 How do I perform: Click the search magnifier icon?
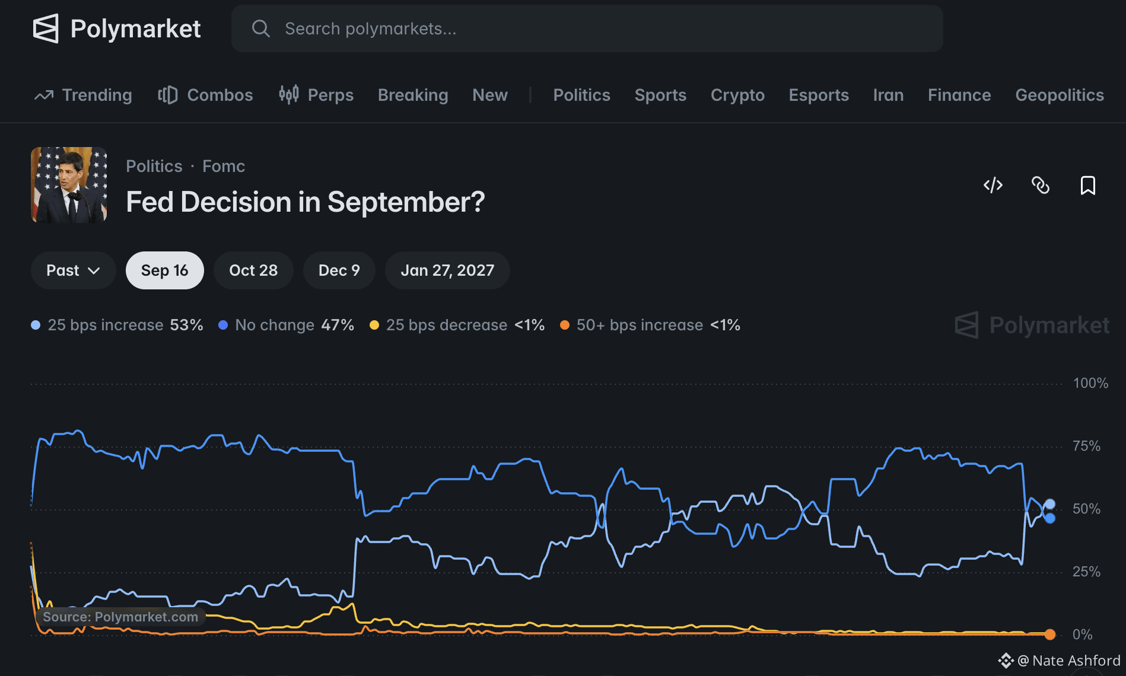(x=260, y=28)
